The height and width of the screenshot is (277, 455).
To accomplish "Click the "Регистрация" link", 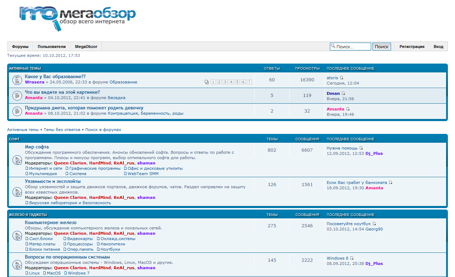I will (x=412, y=47).
